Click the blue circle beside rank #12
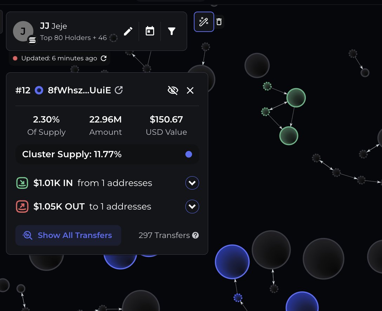The width and height of the screenshot is (382, 311). (x=39, y=90)
